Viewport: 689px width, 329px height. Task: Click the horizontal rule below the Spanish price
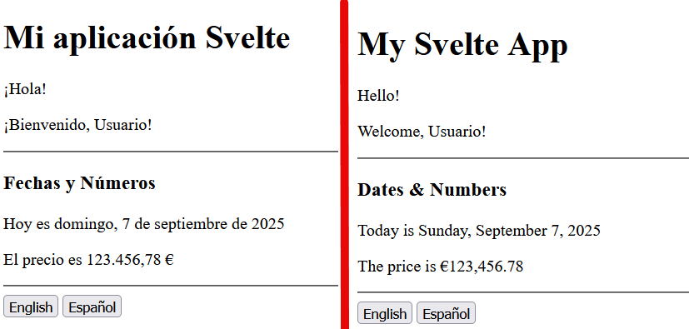[x=171, y=286]
